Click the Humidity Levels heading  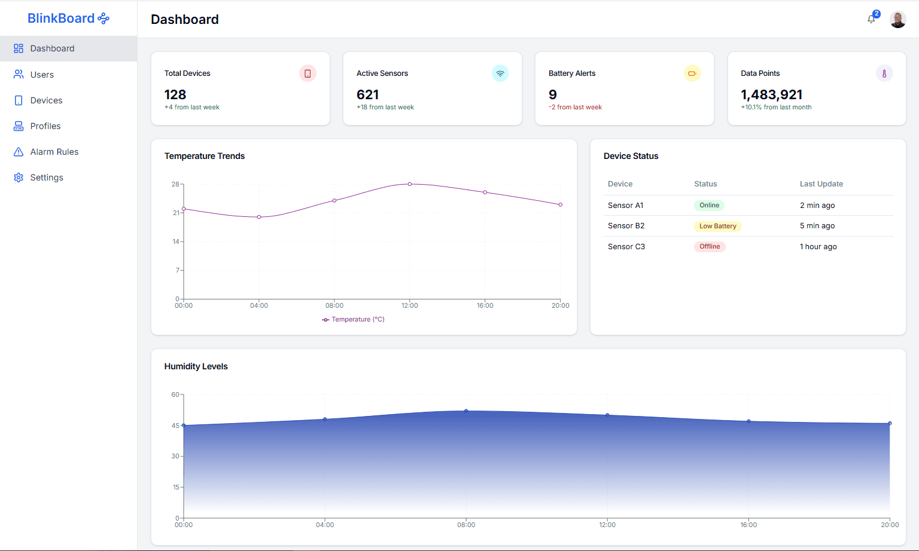click(x=196, y=366)
